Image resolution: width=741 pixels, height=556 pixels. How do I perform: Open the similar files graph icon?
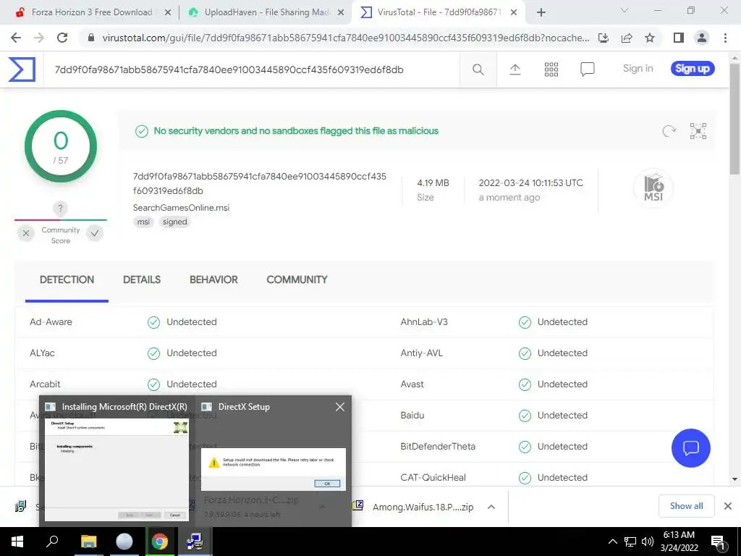(x=698, y=131)
